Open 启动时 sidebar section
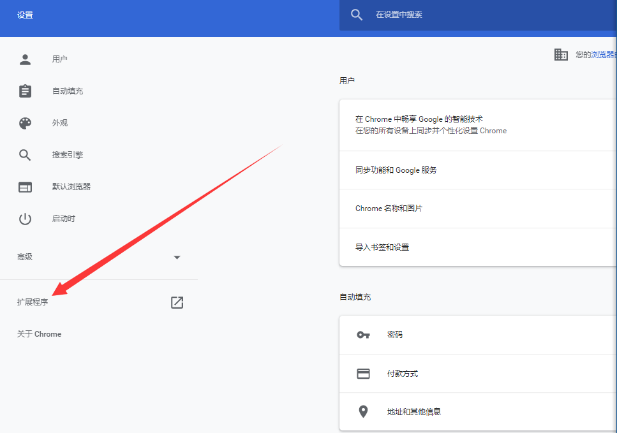Screen dimensions: 617x433 click(64, 219)
